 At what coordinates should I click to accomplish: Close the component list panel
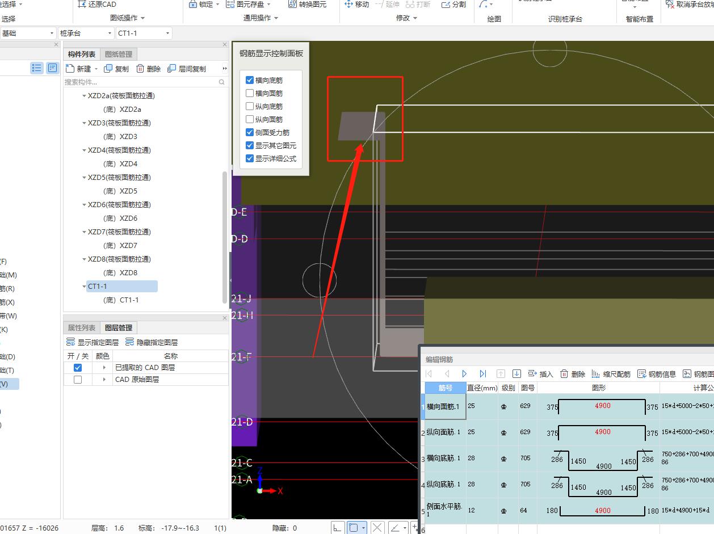(x=225, y=44)
